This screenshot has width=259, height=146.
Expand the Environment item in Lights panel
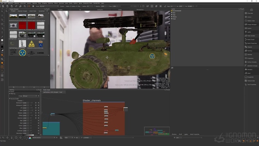coord(177,11)
